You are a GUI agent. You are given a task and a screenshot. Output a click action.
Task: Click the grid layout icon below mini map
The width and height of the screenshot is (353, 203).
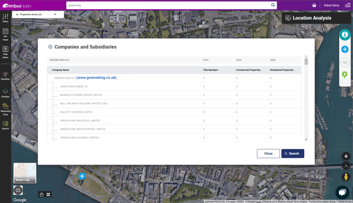18,191
